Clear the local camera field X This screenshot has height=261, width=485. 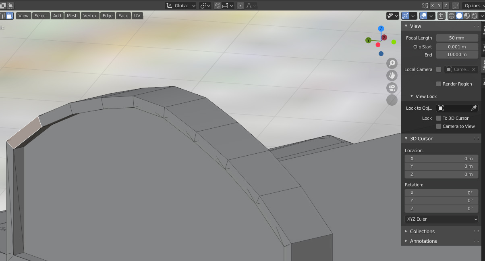pos(474,69)
